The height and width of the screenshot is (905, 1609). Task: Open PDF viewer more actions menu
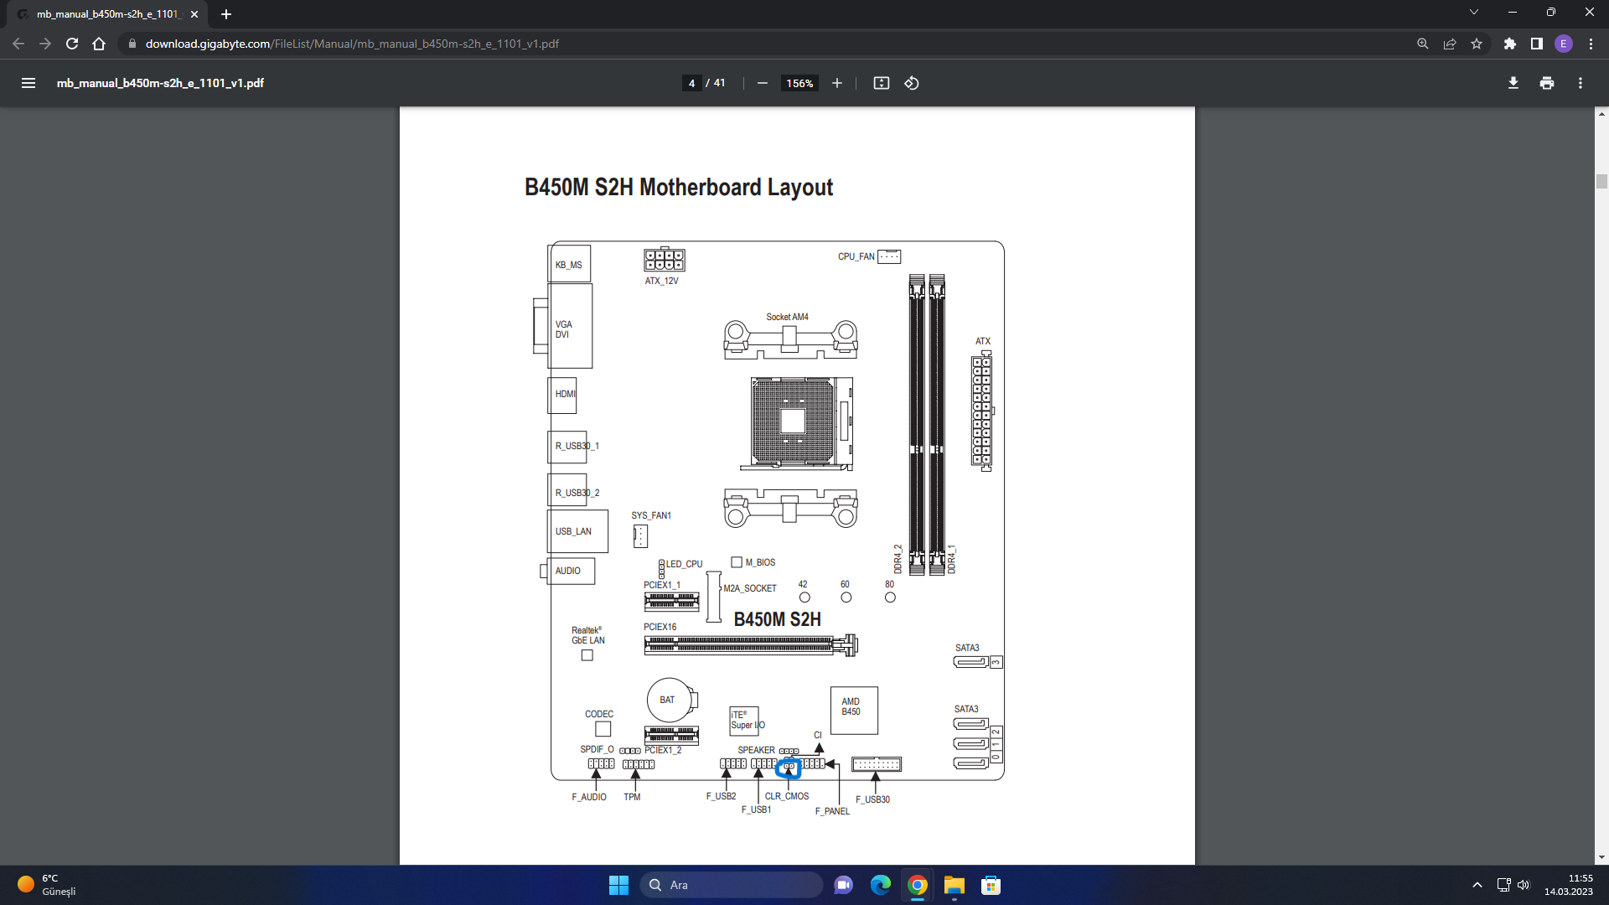1580,83
